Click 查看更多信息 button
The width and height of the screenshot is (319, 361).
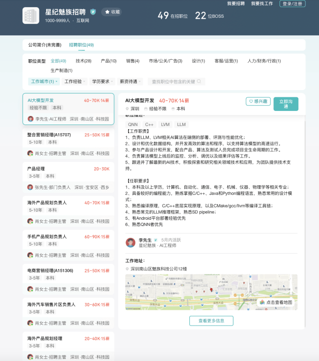(211, 320)
